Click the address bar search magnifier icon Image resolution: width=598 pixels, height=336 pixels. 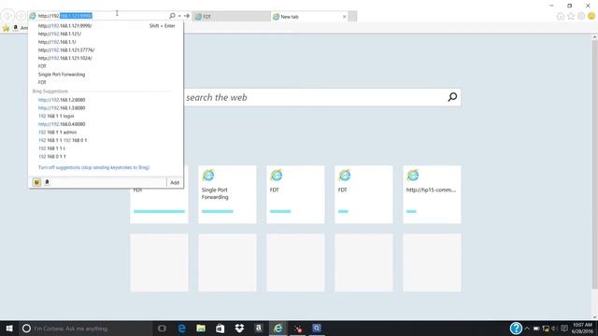pos(172,16)
